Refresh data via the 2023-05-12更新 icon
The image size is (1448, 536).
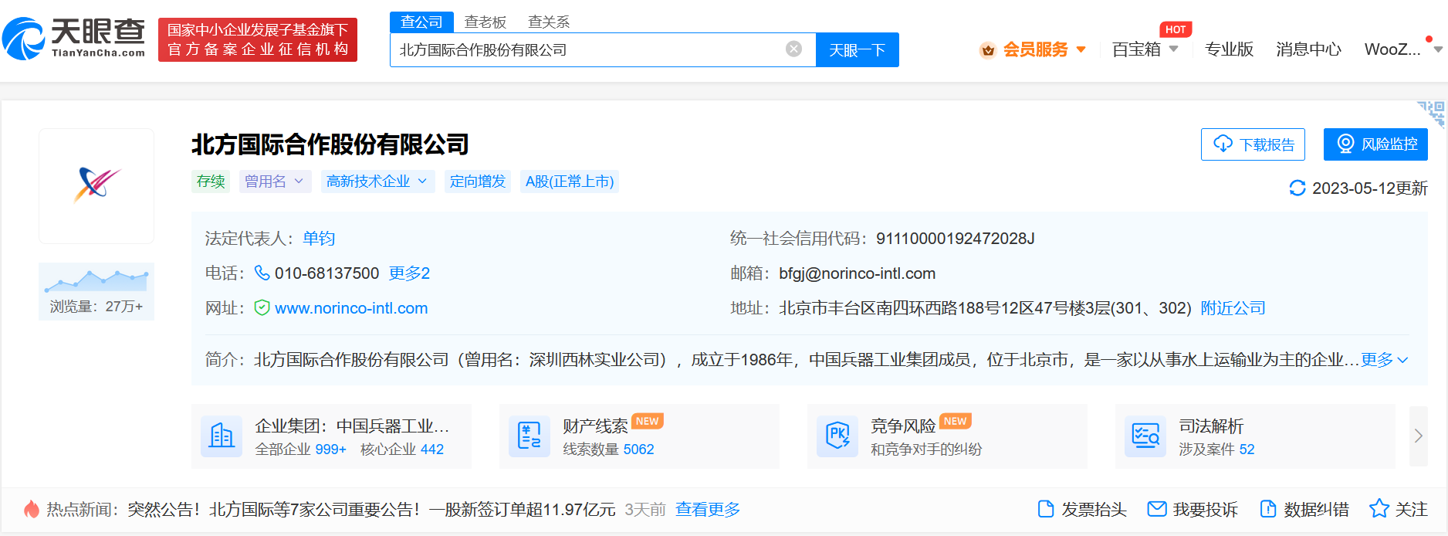coord(1297,188)
